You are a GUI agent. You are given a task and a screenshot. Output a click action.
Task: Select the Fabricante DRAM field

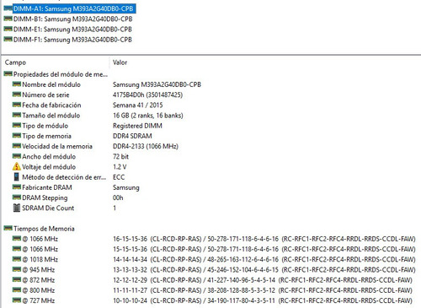47,187
